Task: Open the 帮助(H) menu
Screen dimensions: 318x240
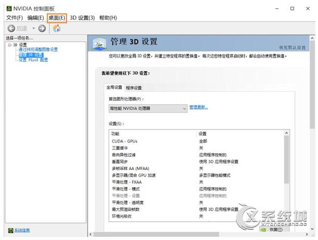Action: click(x=108, y=18)
